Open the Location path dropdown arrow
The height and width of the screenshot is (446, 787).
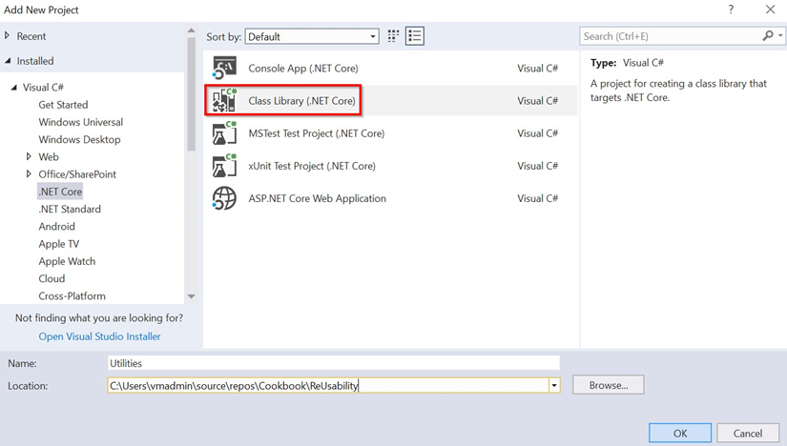coord(554,386)
